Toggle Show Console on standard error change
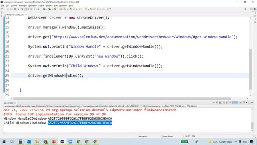 coord(237,102)
